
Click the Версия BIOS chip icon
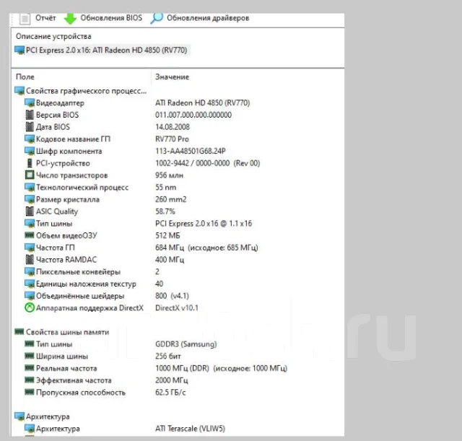tap(30, 115)
